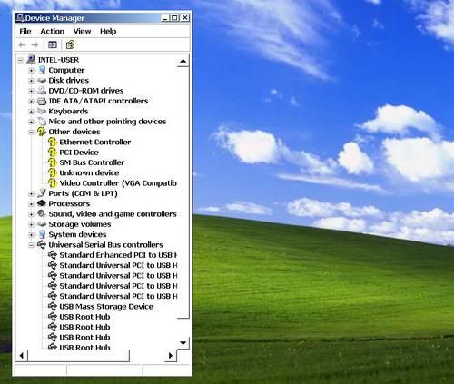Image resolution: width=454 pixels, height=384 pixels.
Task: Close the Device Manager window
Action: click(184, 18)
